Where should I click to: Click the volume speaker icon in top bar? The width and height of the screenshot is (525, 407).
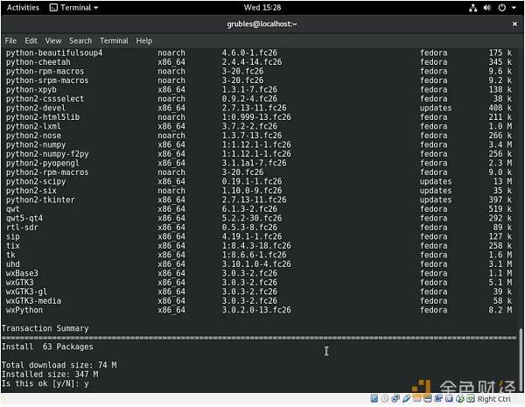click(486, 8)
